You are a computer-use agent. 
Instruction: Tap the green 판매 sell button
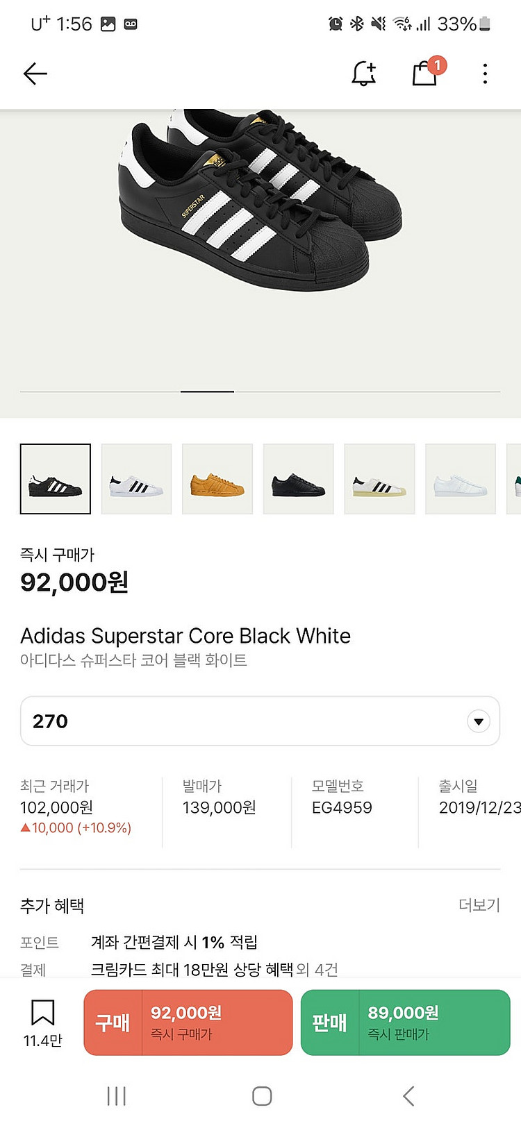tap(405, 1022)
